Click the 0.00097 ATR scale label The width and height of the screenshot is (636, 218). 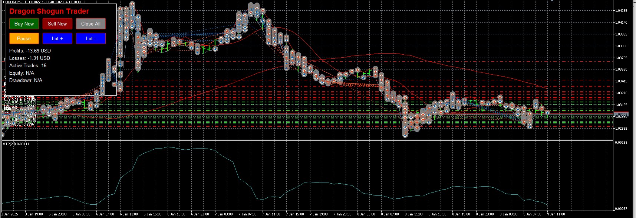click(x=621, y=208)
